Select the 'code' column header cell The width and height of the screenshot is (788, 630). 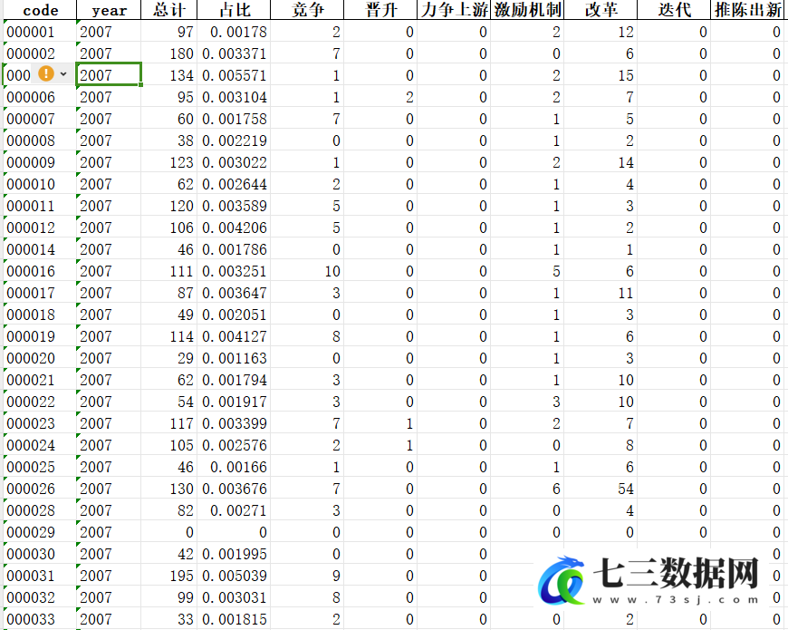(40, 10)
